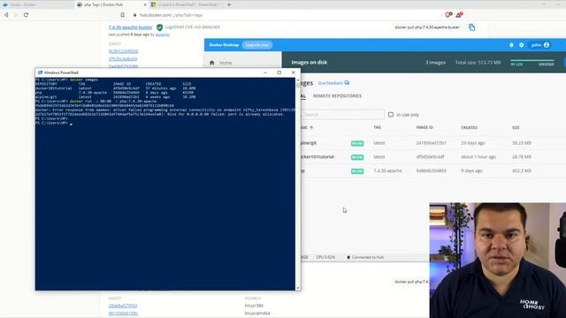Click the browser address bar URL

pos(171,15)
